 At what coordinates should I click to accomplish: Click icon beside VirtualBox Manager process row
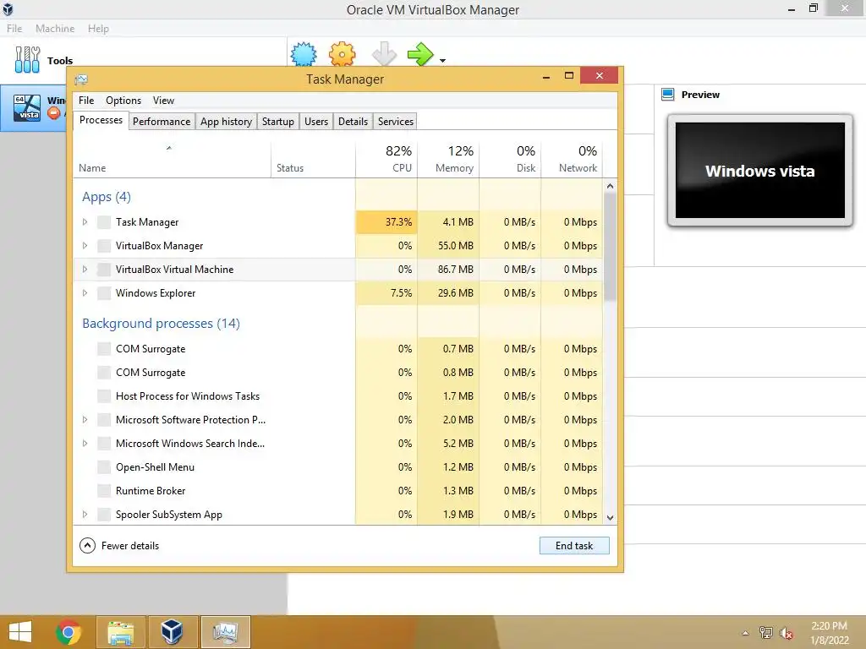pyautogui.click(x=104, y=246)
